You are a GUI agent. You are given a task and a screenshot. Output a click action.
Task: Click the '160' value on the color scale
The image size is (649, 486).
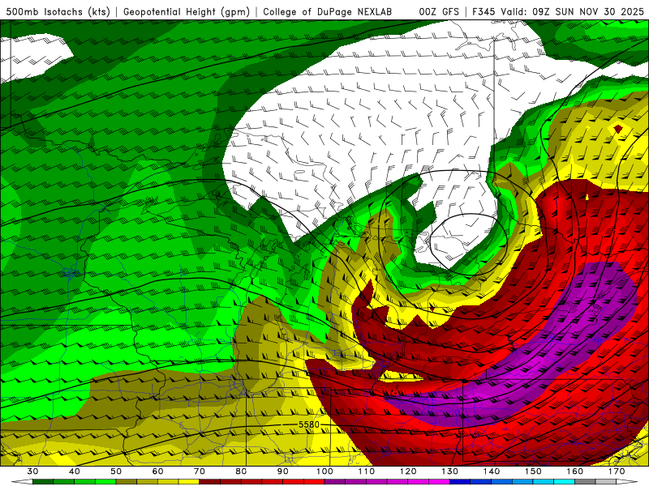(575, 471)
